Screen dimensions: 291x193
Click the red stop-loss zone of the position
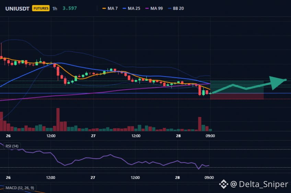point(237,96)
